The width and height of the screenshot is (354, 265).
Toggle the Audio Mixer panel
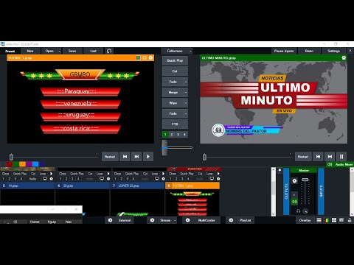point(341,164)
